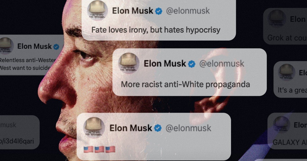Open @elonmusk handle in flag tweet
307x161 pixels.
[x=188, y=128]
